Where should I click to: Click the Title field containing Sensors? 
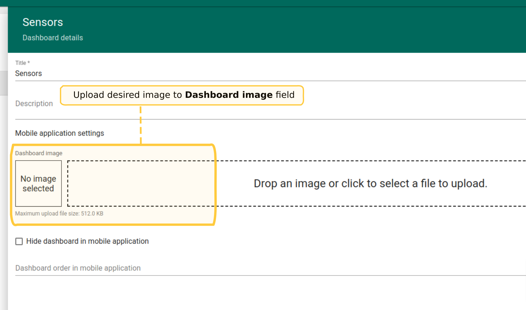(x=263, y=74)
